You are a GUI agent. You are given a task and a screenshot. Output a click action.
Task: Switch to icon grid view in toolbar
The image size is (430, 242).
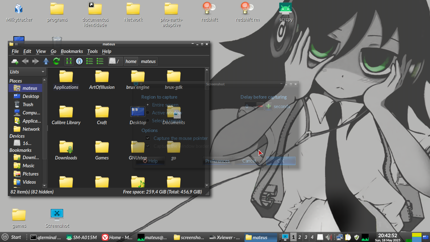[x=69, y=61]
